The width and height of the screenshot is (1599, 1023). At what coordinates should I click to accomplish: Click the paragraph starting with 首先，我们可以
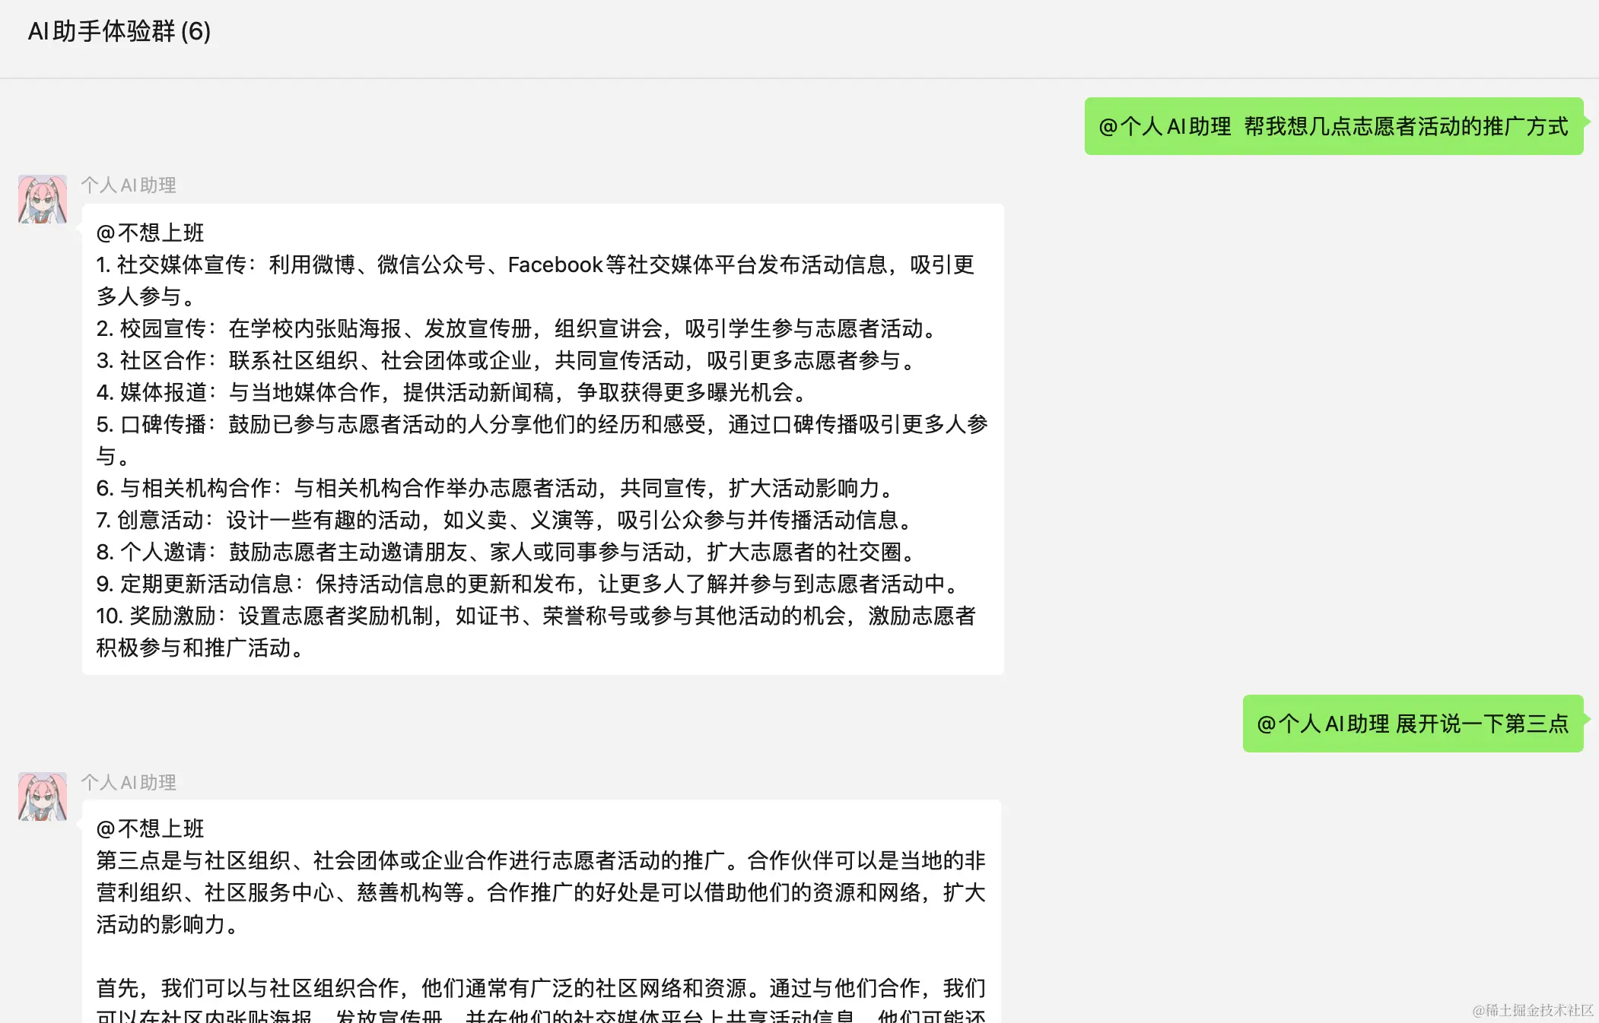540,988
